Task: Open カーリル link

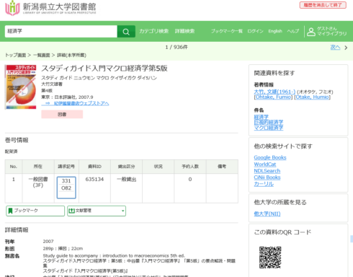Action: [x=264, y=184]
